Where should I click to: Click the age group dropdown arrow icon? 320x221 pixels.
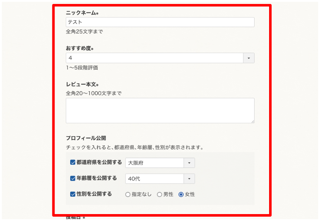[x=190, y=179]
